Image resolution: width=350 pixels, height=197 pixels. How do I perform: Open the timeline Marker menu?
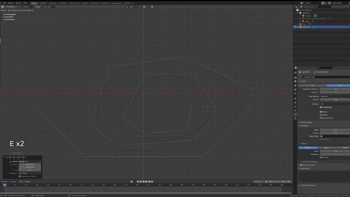click(27, 182)
